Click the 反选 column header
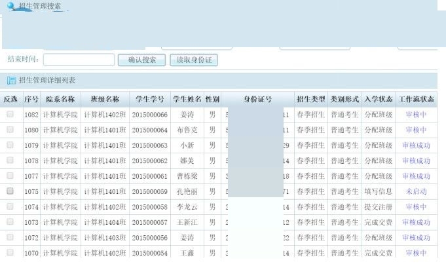The height and width of the screenshot is (266, 446). pos(11,100)
